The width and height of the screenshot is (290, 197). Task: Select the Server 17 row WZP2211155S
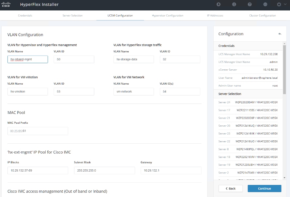click(248, 110)
